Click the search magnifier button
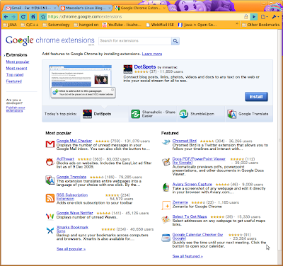Viewport: 283px width, 266px height. coord(175,41)
